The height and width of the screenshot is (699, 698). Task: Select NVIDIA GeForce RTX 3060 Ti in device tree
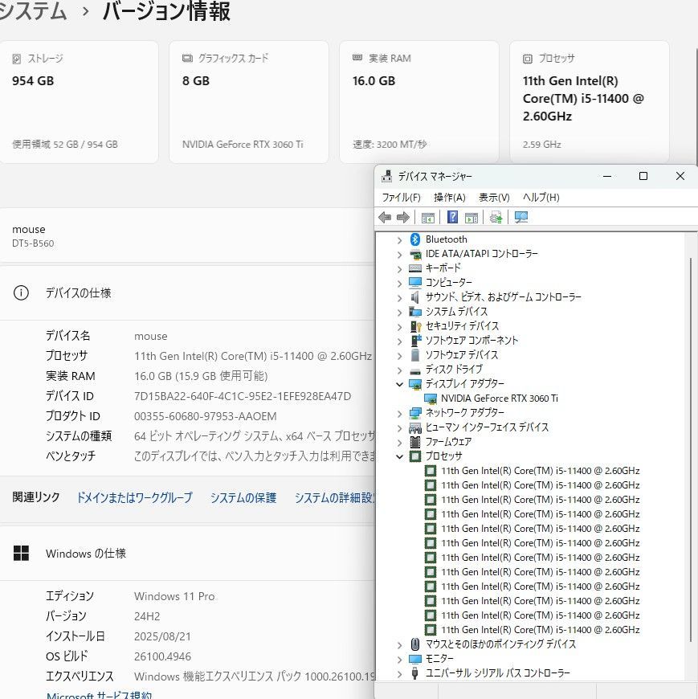[x=500, y=398]
